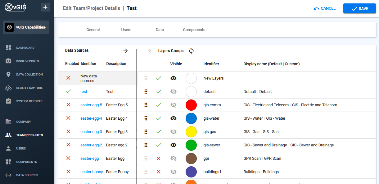Show the gis-comm layer group
Screen dimensions: 379x184
[x=174, y=105]
